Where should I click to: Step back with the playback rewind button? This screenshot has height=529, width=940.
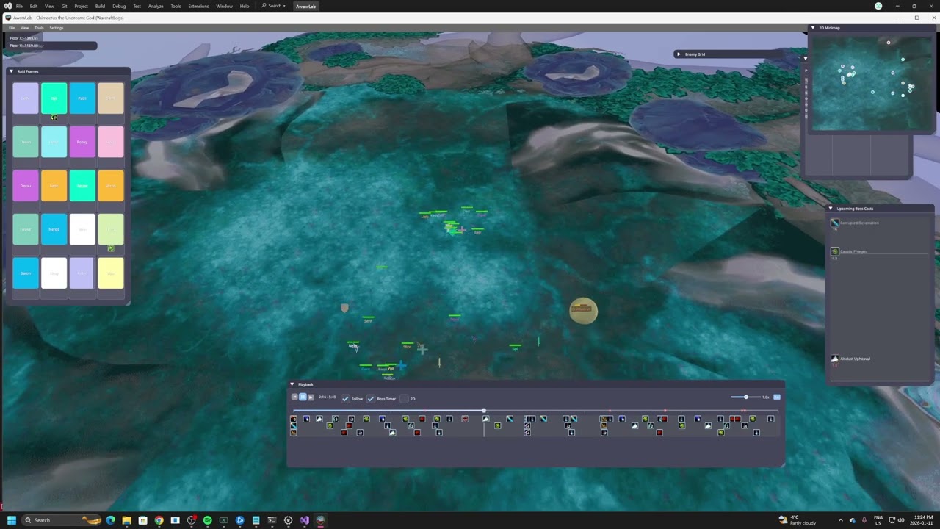tap(294, 397)
